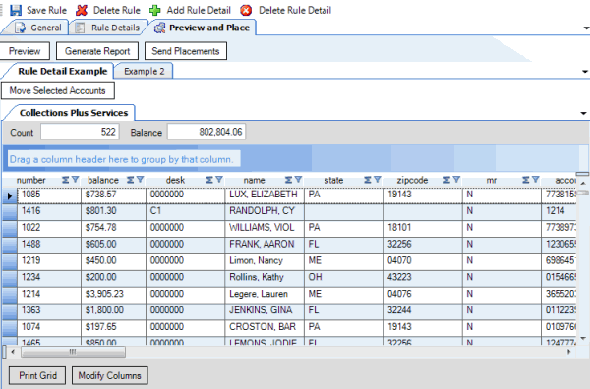
Task: Click the Move Selected Accounts button
Action: 58,91
